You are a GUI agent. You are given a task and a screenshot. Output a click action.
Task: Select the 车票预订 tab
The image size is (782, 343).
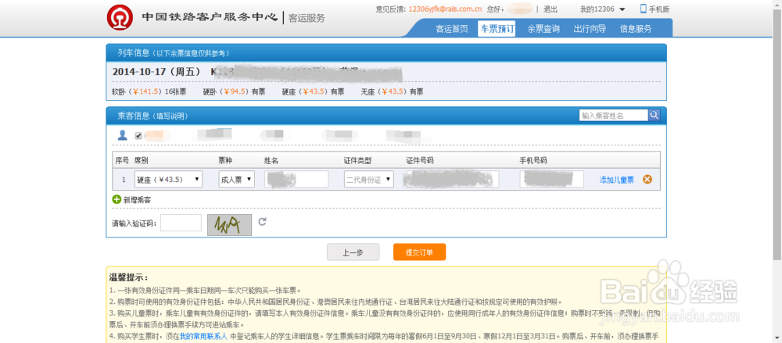[x=497, y=29]
